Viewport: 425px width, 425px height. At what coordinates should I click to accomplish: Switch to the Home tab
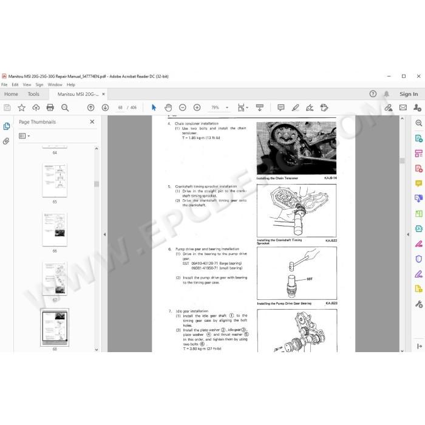click(11, 94)
